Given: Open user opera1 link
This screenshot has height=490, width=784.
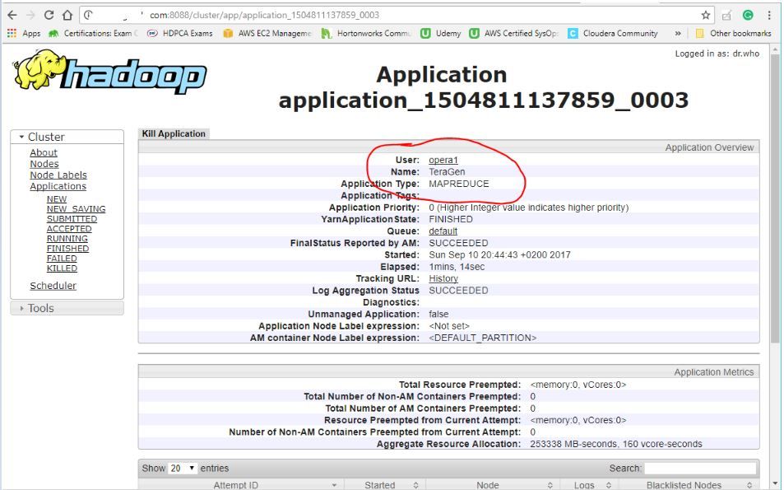Looking at the screenshot, I should pyautogui.click(x=443, y=160).
